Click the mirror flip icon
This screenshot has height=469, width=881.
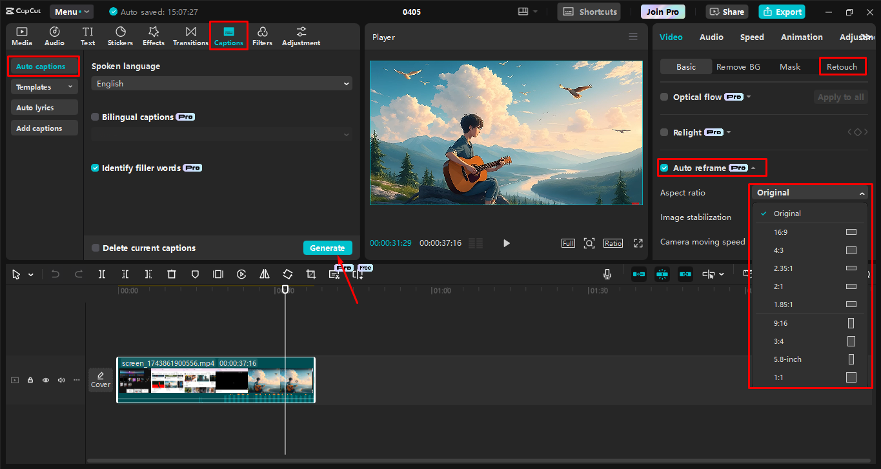(x=265, y=274)
